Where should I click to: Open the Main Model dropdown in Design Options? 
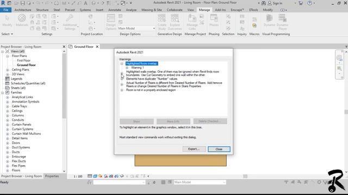click(x=154, y=28)
